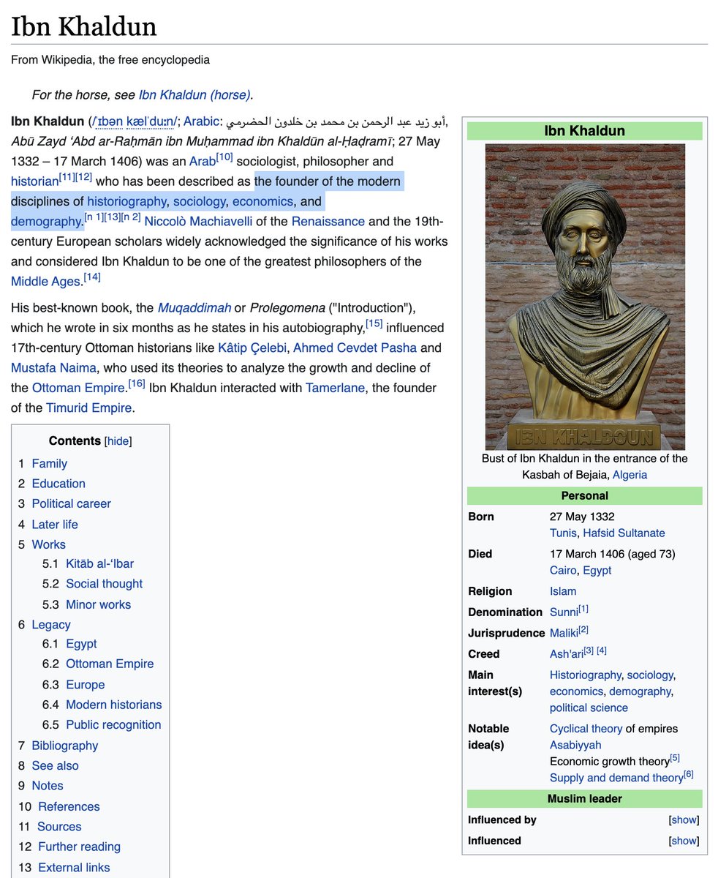Click the Algeria link in the caption
The image size is (718, 878).
[630, 475]
